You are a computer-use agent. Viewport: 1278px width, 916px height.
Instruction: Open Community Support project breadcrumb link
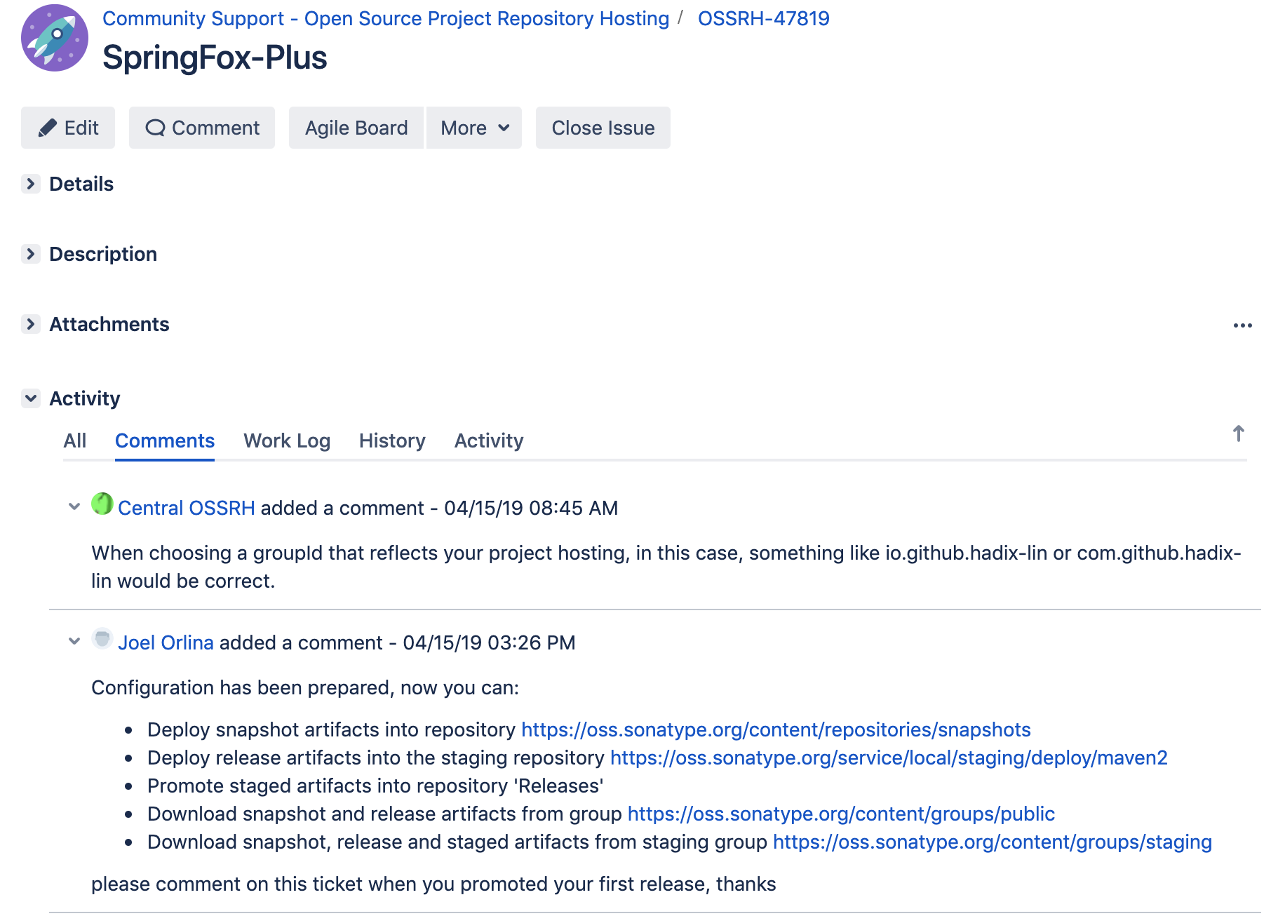[x=386, y=18]
